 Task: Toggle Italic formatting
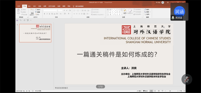pos(47,14)
